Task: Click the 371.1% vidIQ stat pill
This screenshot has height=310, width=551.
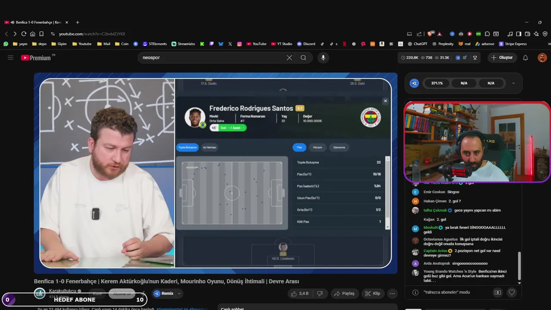Action: 437,83
